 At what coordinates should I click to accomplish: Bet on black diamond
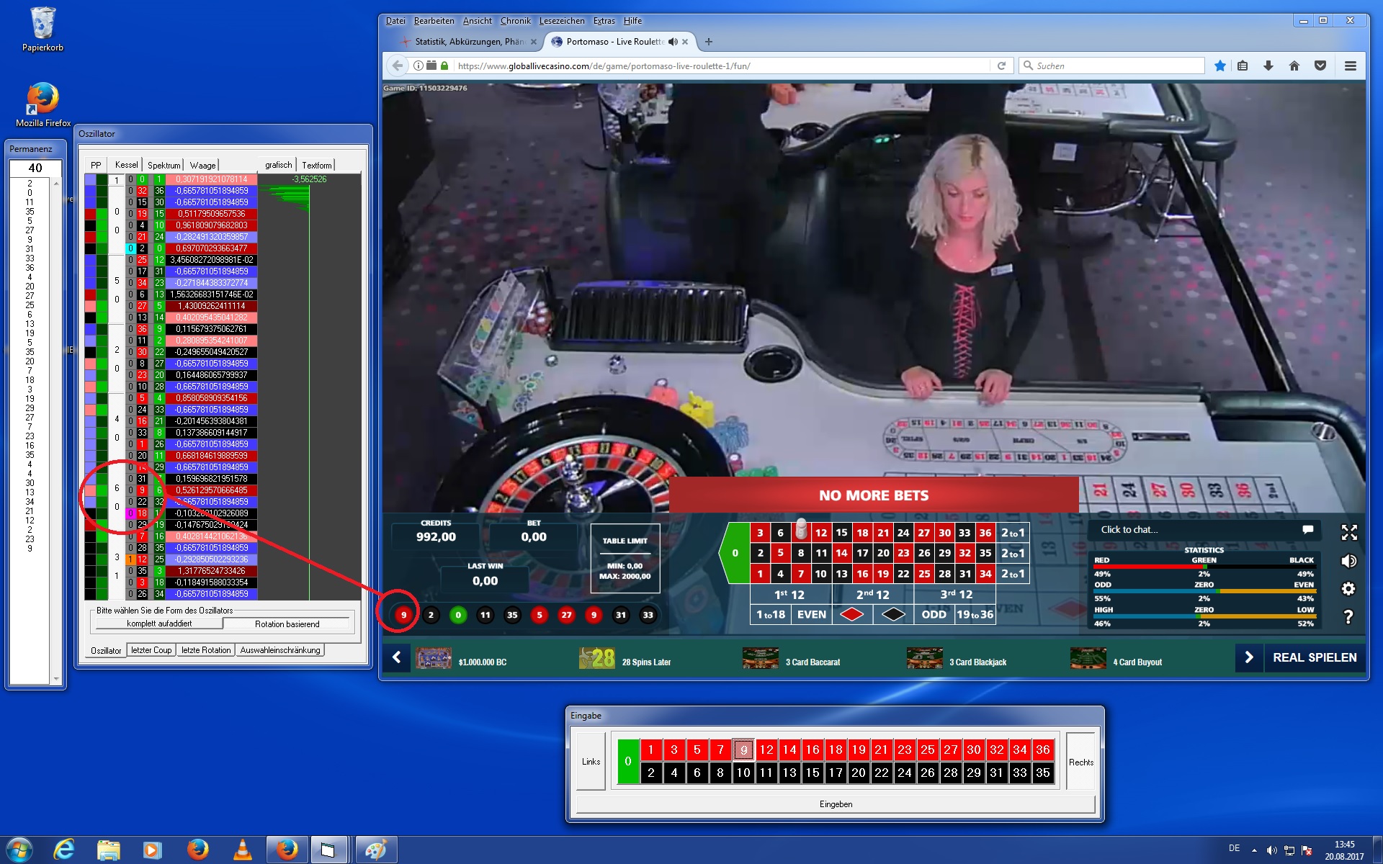coord(893,614)
